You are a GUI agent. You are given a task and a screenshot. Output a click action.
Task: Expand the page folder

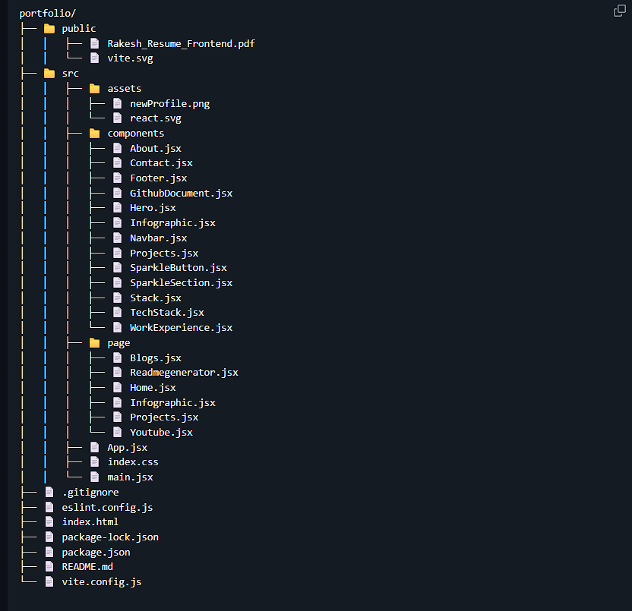coord(118,342)
